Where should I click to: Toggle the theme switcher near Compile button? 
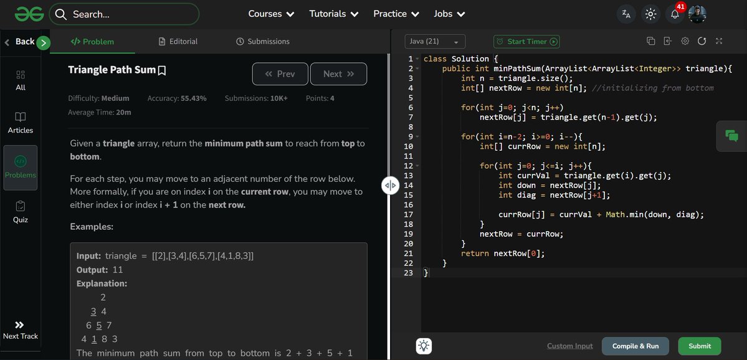(423, 346)
